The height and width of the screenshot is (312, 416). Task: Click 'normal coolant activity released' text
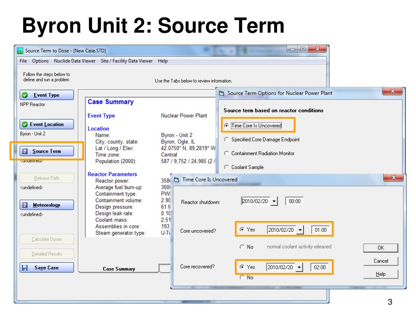[299, 247]
